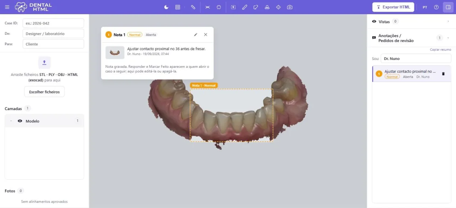Select the freehand shape edit tool

(256, 7)
